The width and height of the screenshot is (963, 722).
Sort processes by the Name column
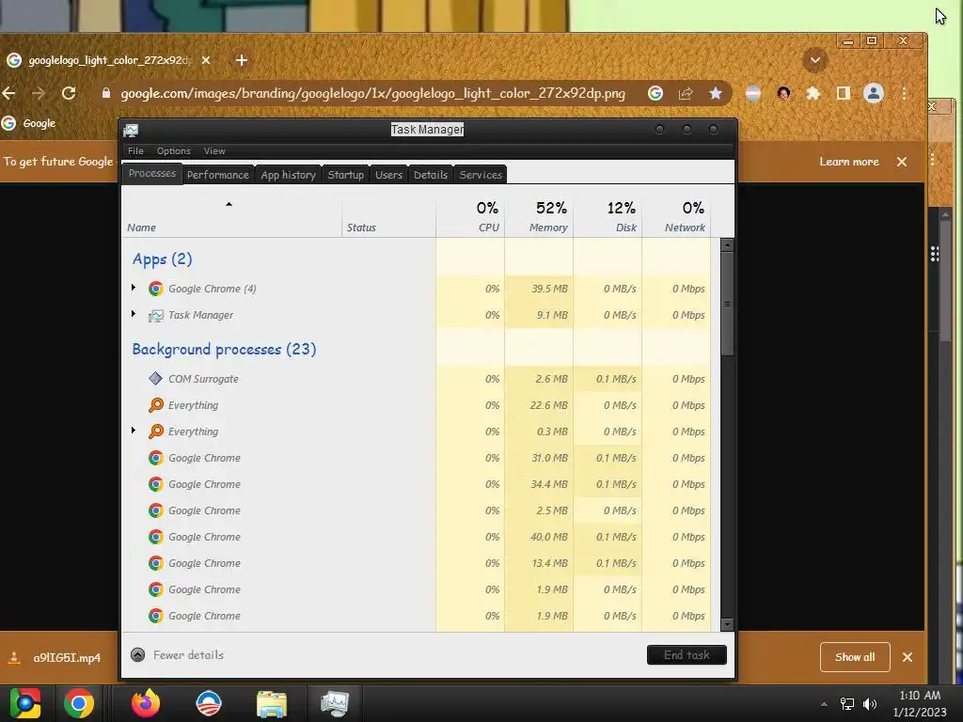click(231, 216)
